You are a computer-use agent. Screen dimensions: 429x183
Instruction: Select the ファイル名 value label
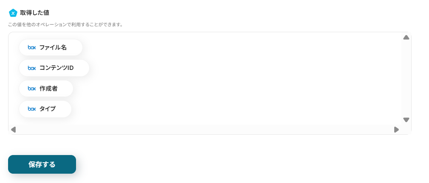(53, 47)
